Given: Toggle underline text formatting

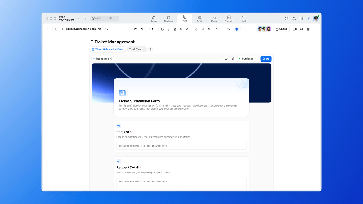Looking at the screenshot, I should click(x=175, y=29).
